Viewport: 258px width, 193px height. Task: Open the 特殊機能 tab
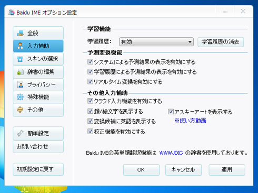click(38, 97)
